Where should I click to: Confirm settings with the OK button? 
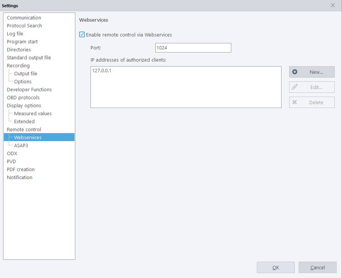pos(276,267)
